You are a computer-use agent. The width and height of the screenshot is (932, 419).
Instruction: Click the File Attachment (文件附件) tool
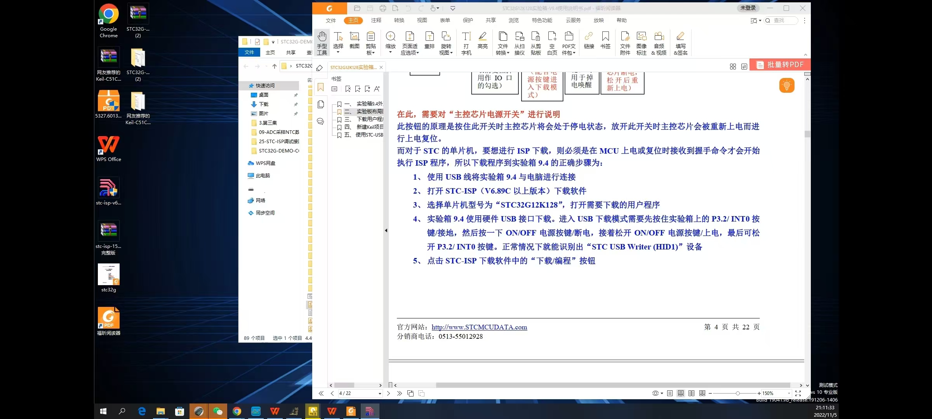625,43
